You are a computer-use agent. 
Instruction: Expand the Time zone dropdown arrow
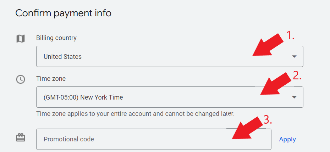(x=294, y=97)
